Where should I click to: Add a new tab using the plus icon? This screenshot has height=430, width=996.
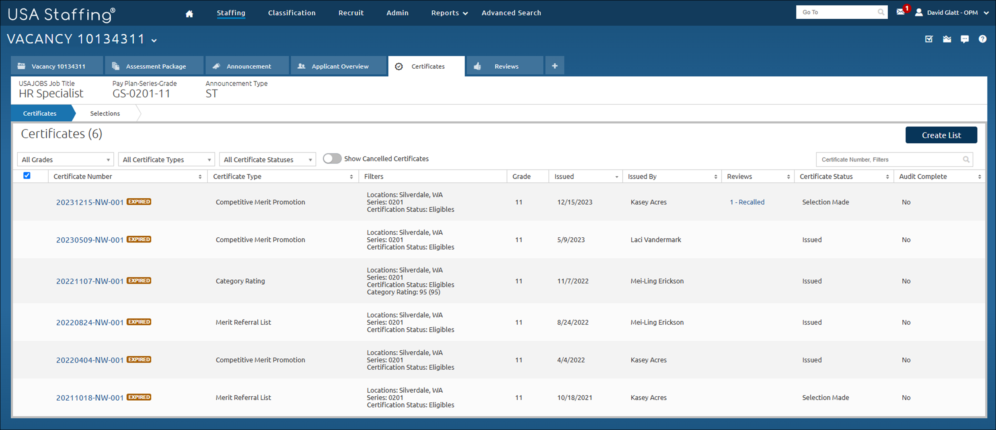554,65
